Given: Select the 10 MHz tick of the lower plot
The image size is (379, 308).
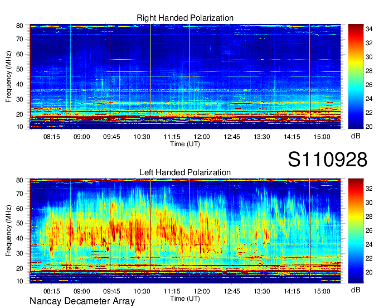Looking at the screenshot, I should pyautogui.click(x=20, y=281).
